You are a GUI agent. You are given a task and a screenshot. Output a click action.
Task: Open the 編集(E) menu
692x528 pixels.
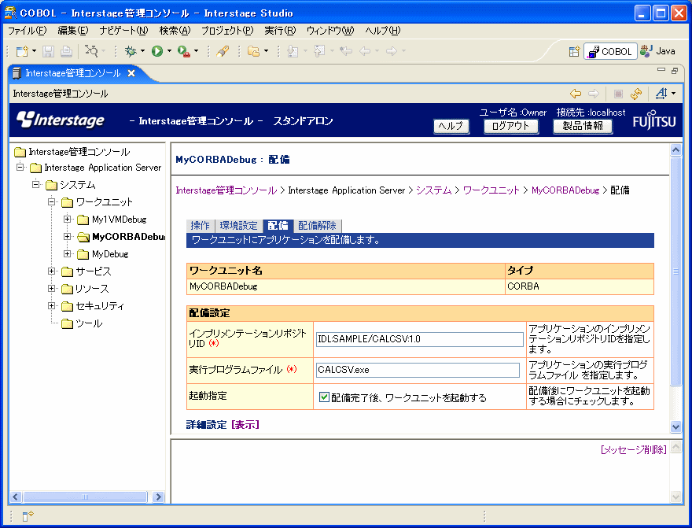click(73, 31)
